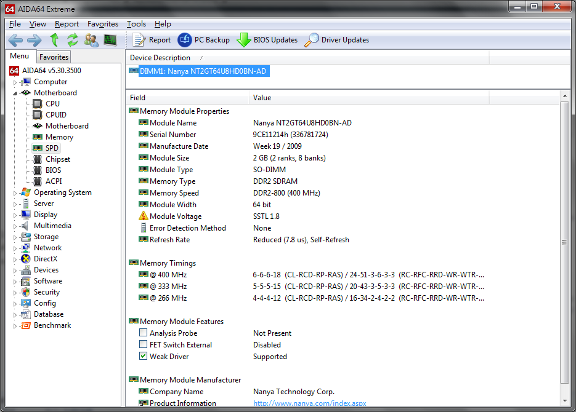Click the Report document icon
This screenshot has width=576, height=412.
click(139, 40)
